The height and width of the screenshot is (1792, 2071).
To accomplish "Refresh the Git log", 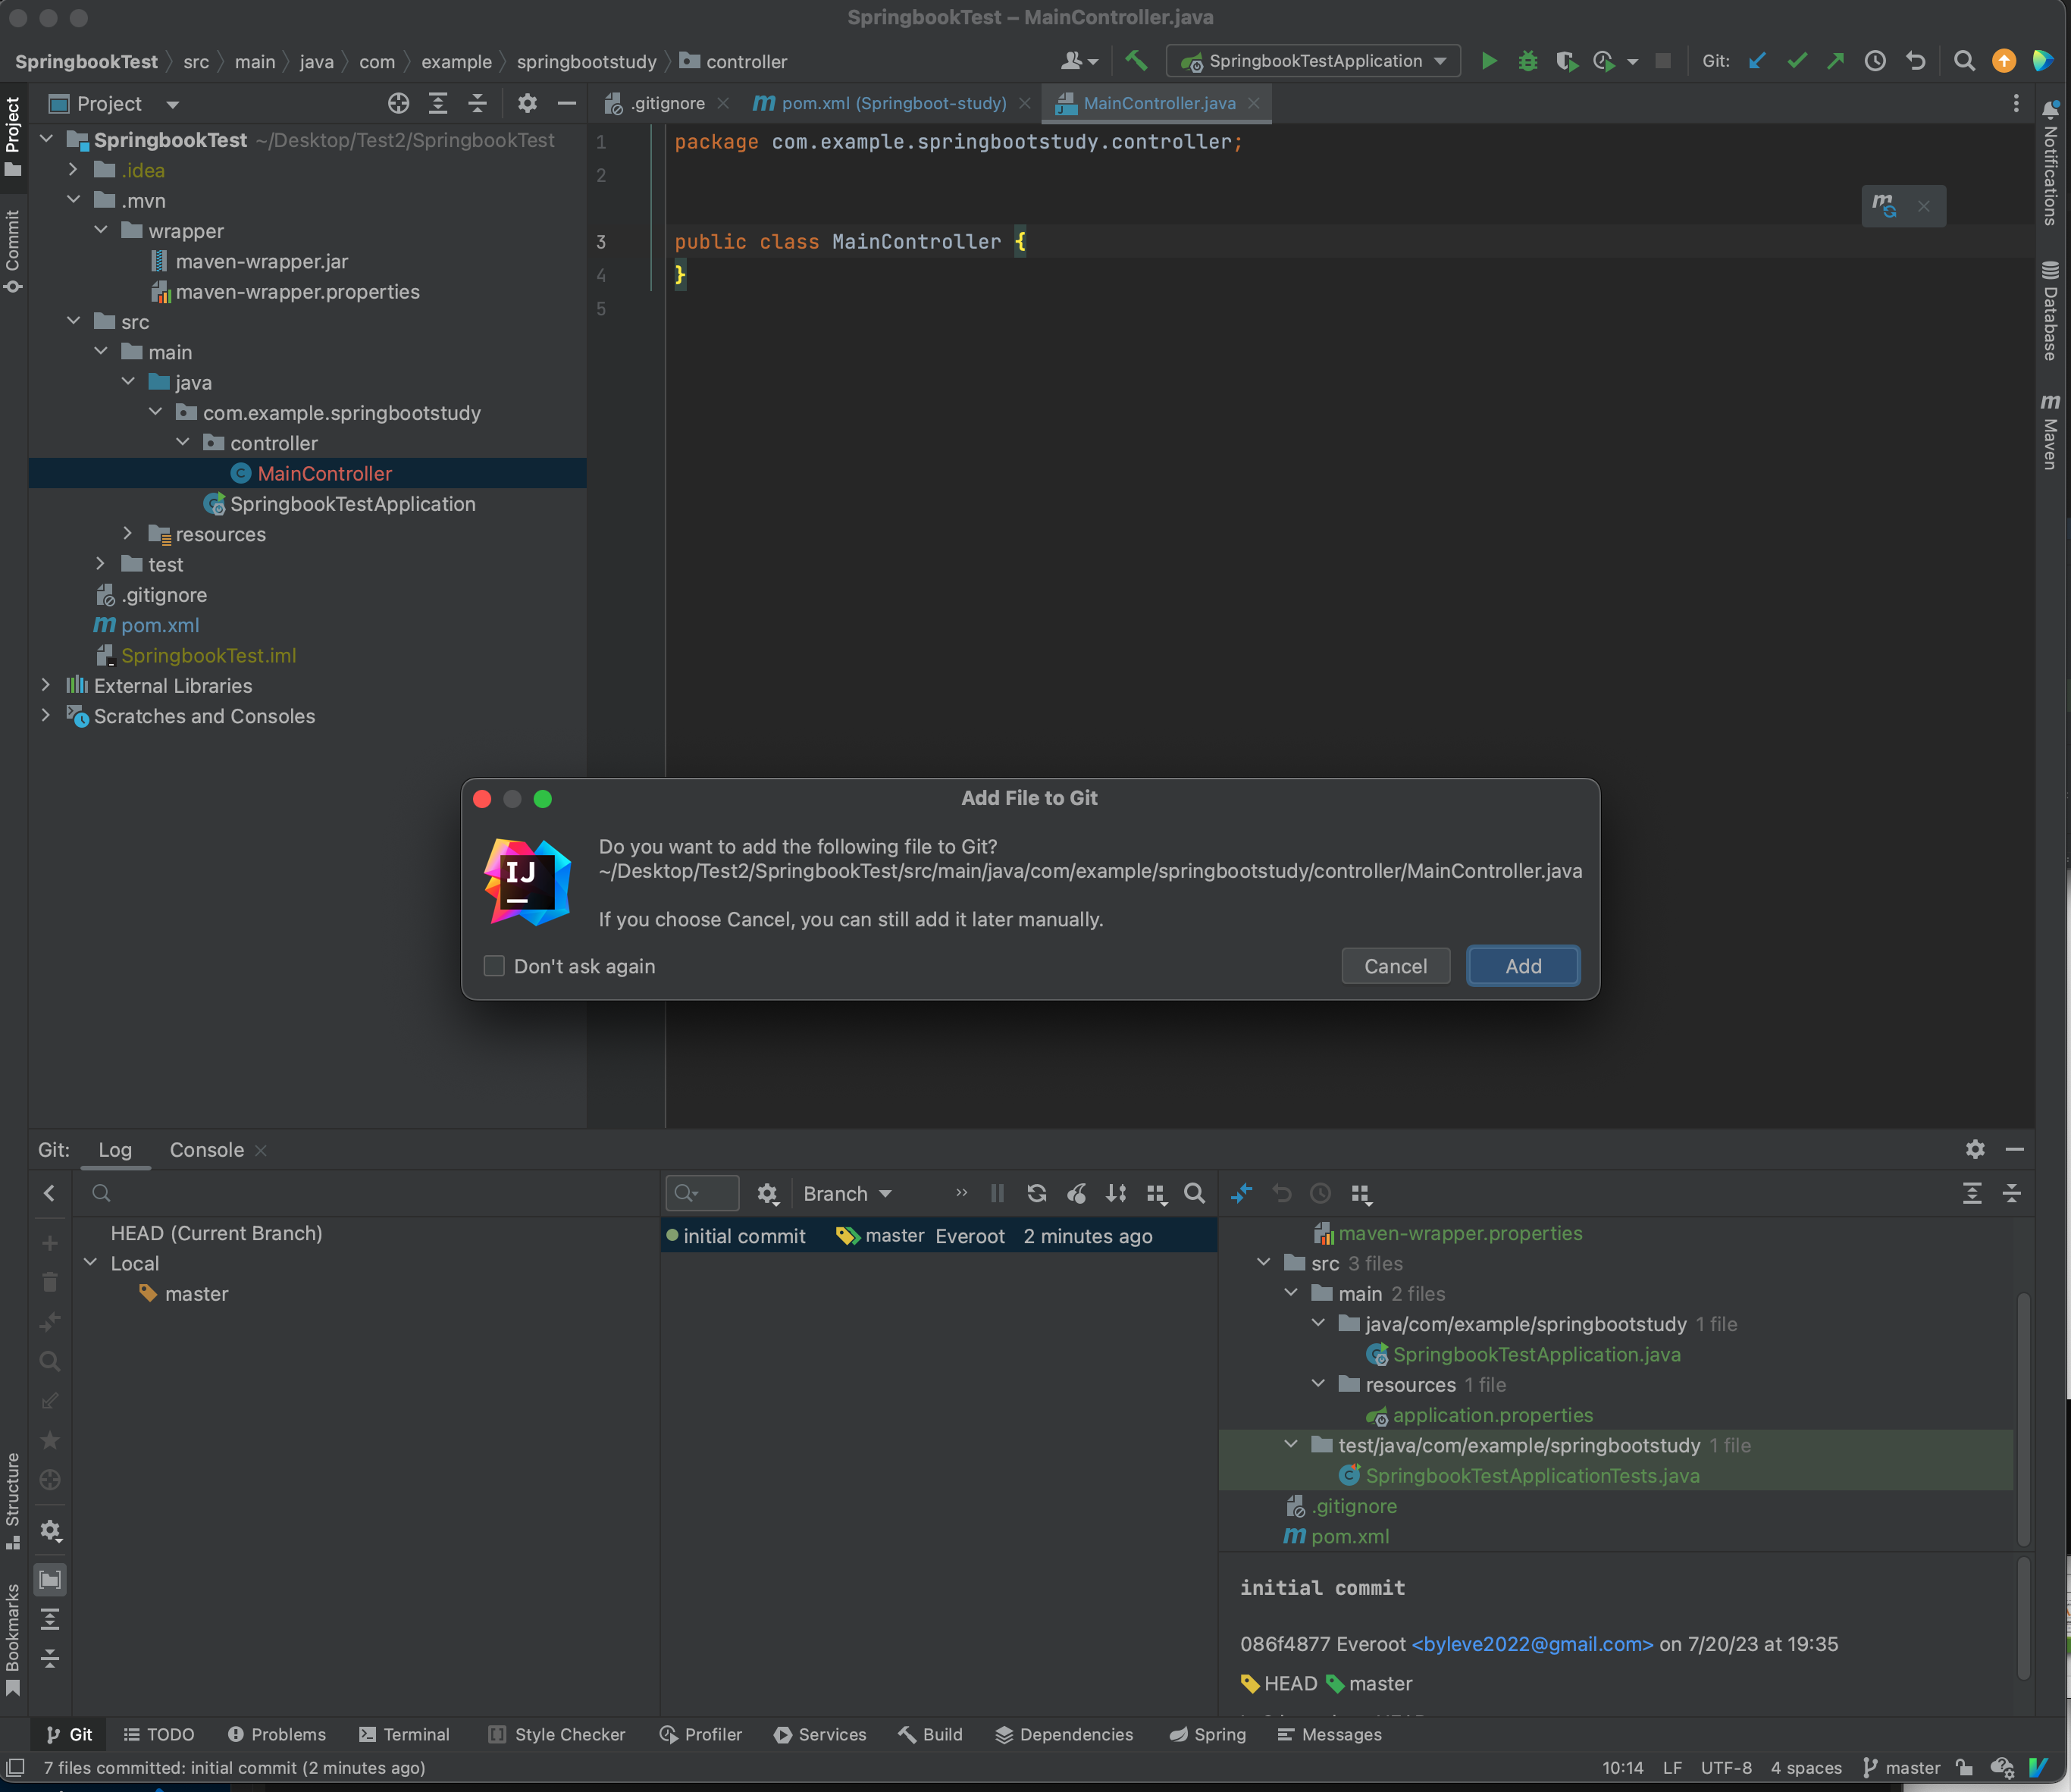I will [x=1036, y=1193].
